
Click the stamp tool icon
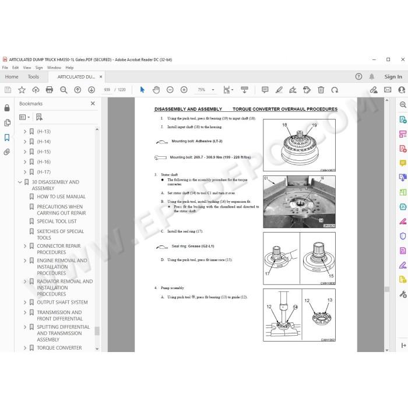(307, 90)
